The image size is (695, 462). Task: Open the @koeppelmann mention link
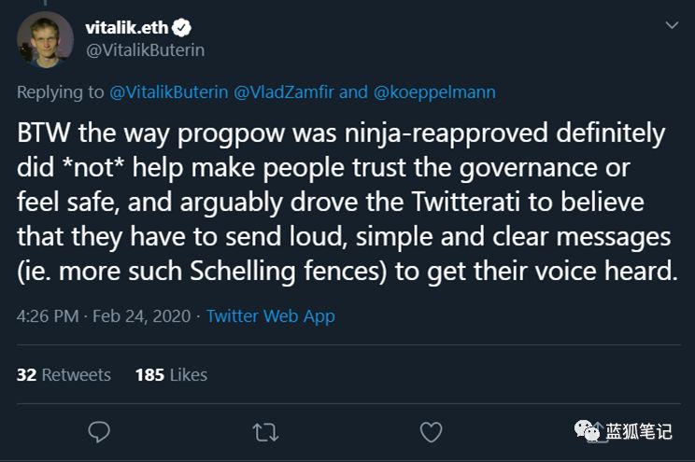(x=434, y=91)
